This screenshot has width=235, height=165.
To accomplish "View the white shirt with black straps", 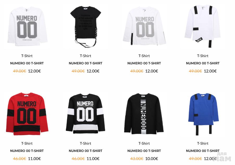I will click(x=203, y=26).
